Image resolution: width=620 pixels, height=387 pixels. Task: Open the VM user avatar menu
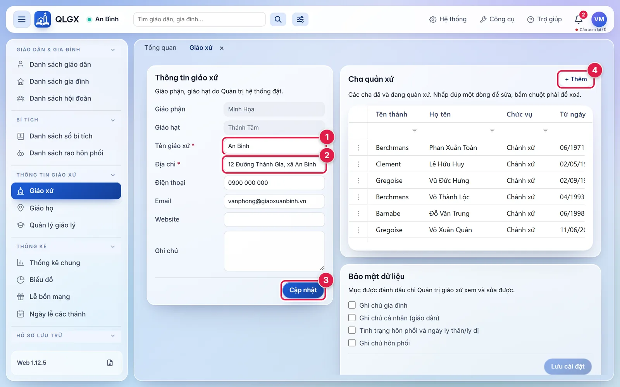[599, 19]
